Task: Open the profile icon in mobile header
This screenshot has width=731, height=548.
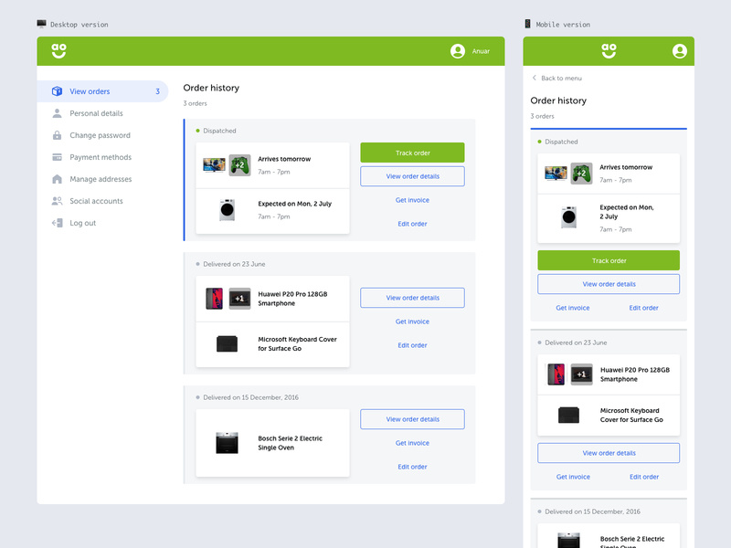Action: 678,51
